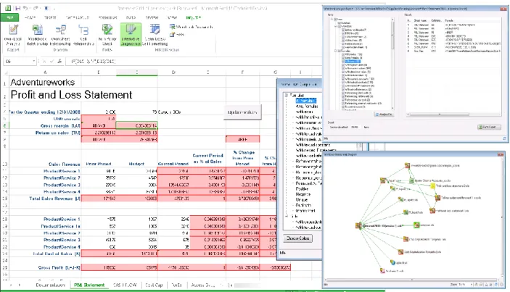Toggle the Referencing external workbooks checkbox
The height and width of the screenshot is (292, 510).
[x=343, y=104]
